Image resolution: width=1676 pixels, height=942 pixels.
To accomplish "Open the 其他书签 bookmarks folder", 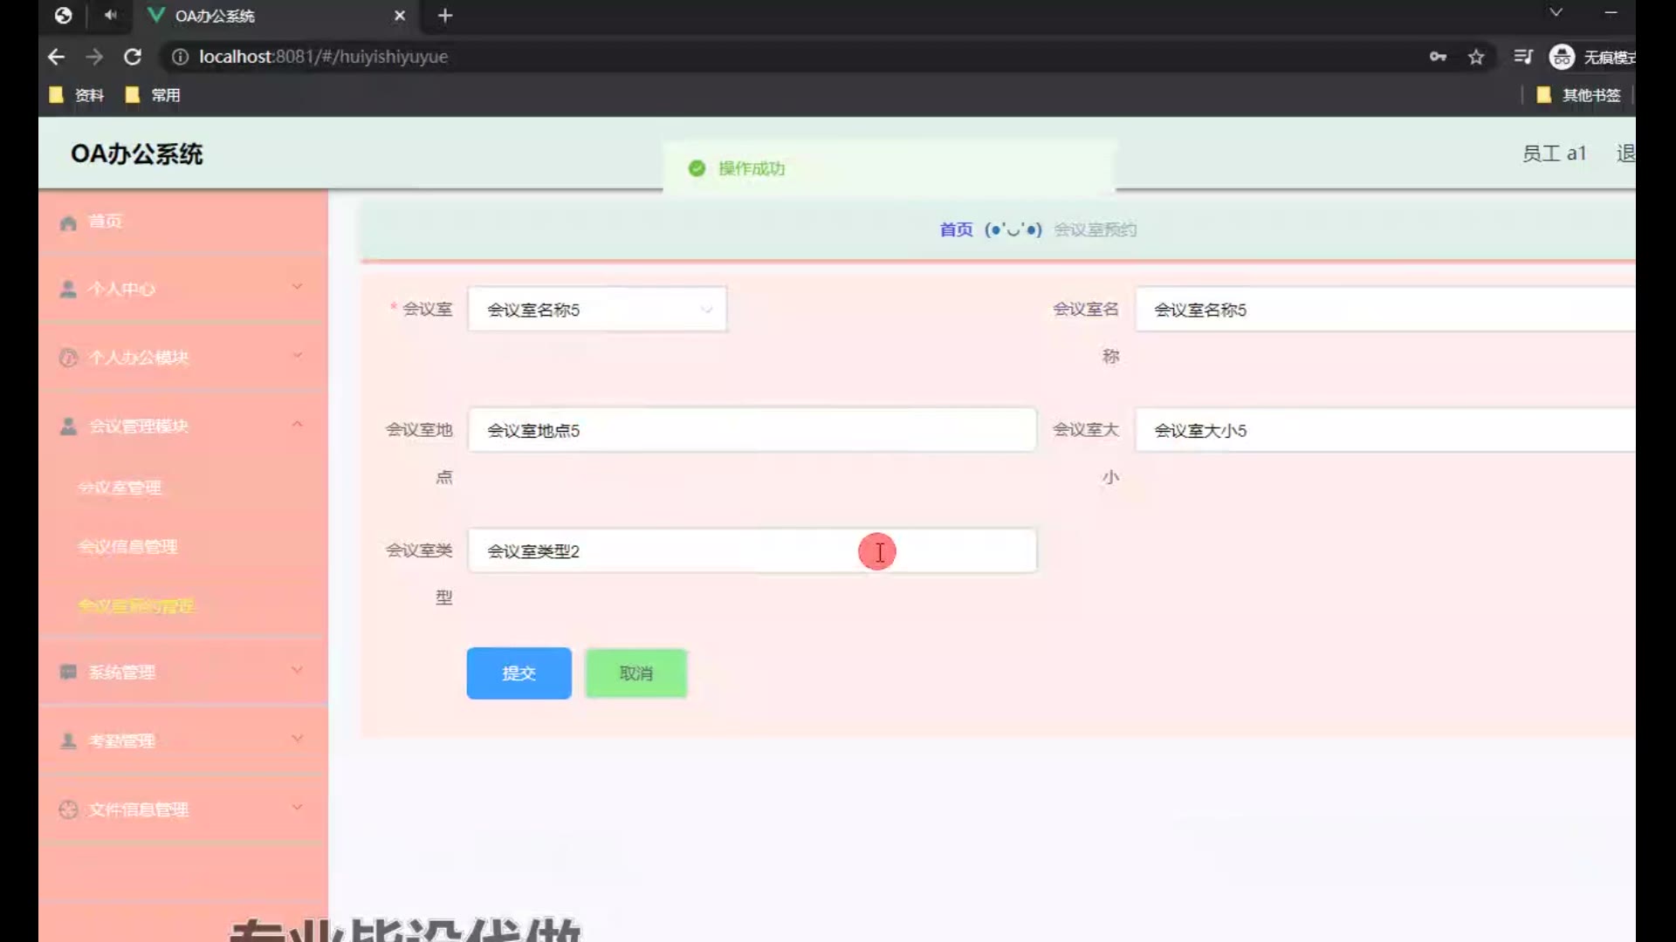I will 1579,95.
